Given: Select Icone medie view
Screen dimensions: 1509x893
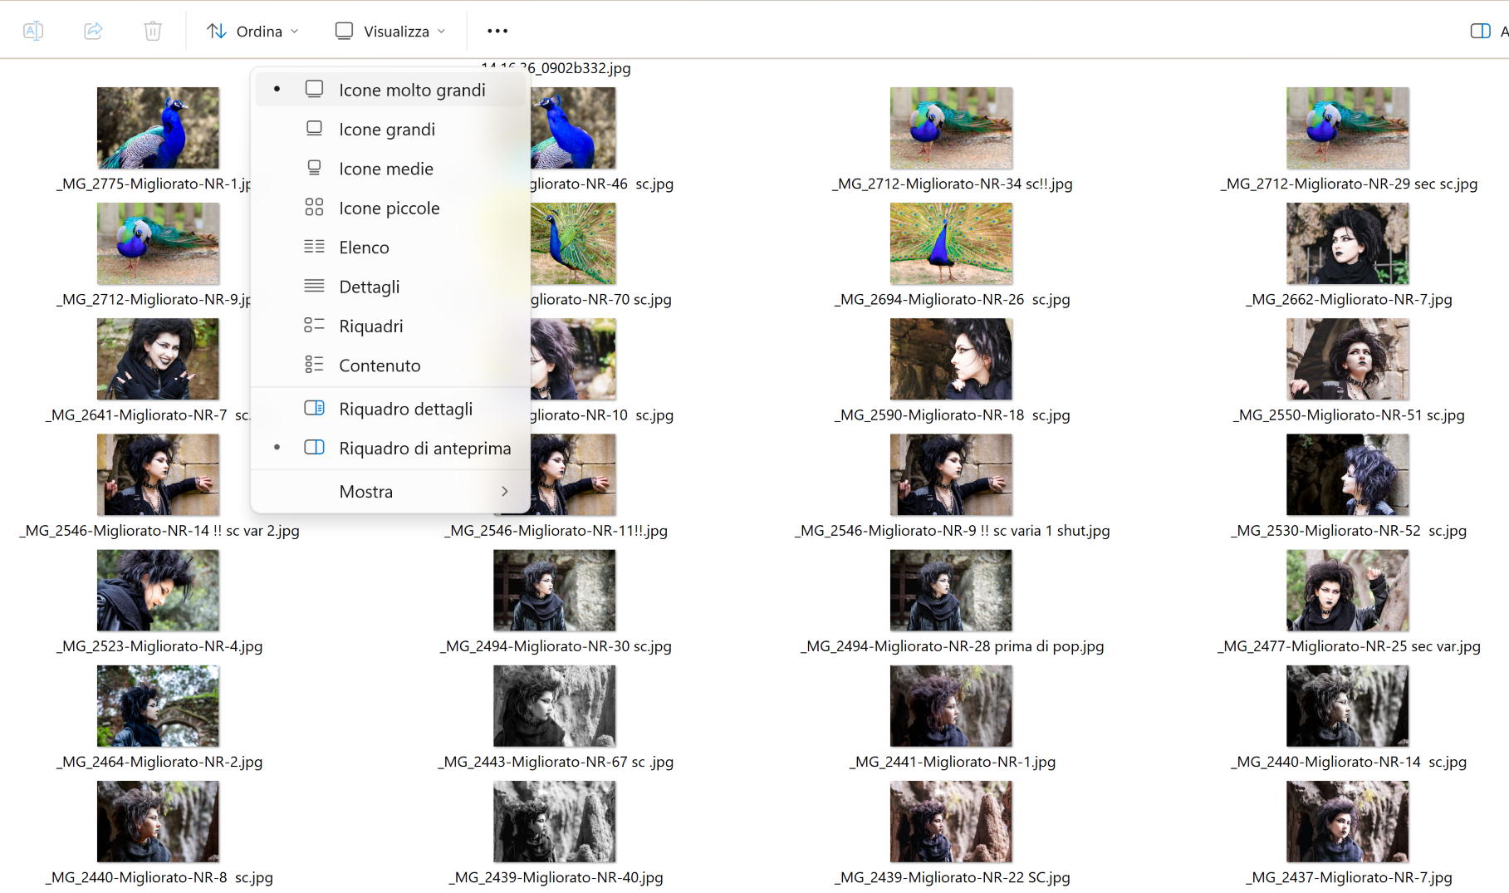Looking at the screenshot, I should pos(390,169).
